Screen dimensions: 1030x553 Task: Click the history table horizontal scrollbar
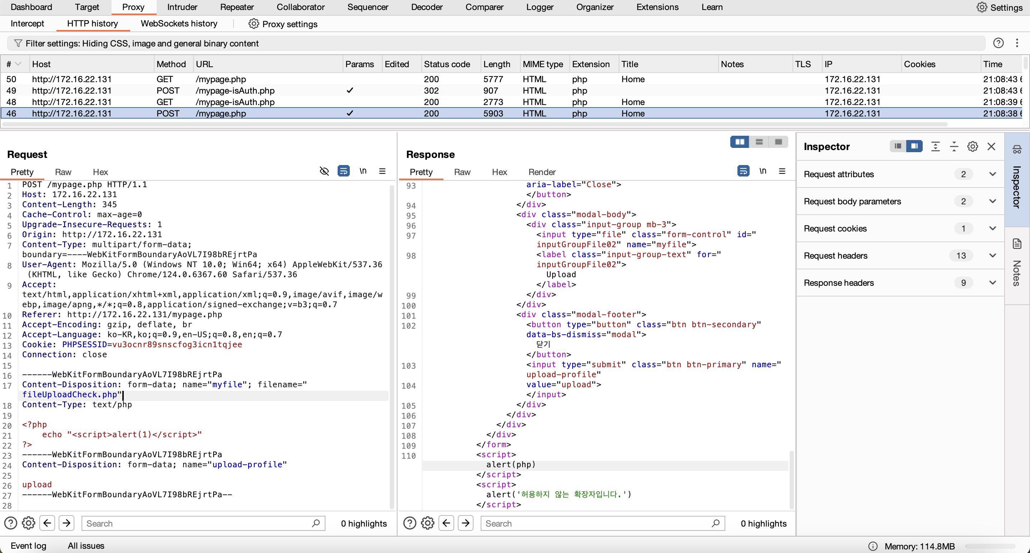[x=475, y=124]
